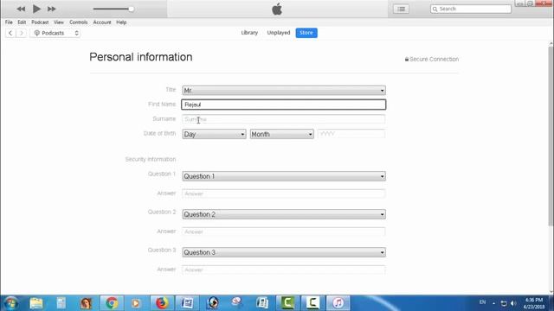Viewport: 554px width, 311px height.
Task: Click the vertical scrollbar of the store page
Action: tap(551, 136)
